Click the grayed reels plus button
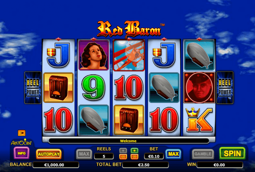The image size is (255, 172). [123, 151]
